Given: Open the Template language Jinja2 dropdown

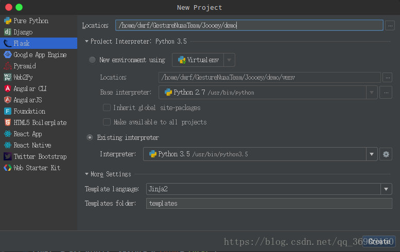Looking at the screenshot, I should [x=386, y=189].
